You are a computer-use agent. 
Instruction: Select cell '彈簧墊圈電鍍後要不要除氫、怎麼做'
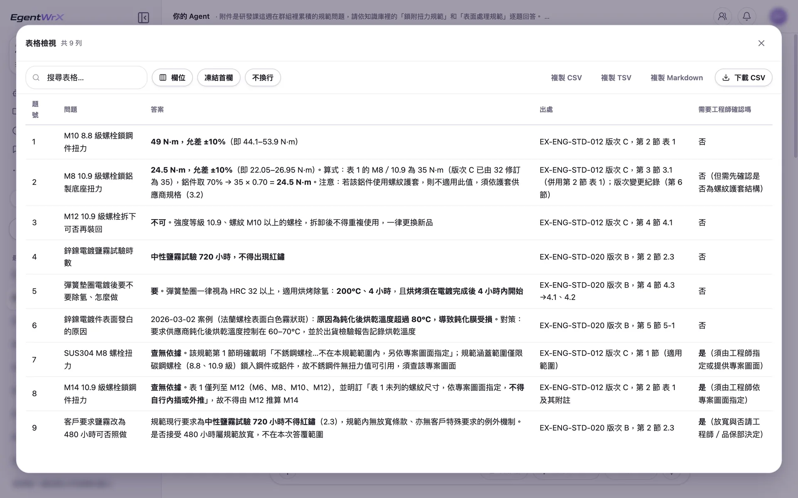(99, 291)
